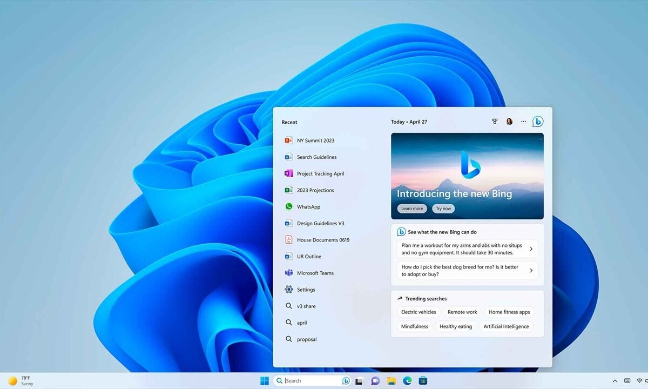The height and width of the screenshot is (389, 648).
Task: Expand the workout plan suggestion chevron
Action: (531, 249)
